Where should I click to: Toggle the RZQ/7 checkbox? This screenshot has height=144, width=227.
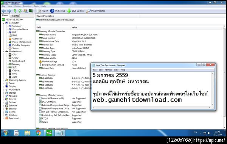pyautogui.click(x=40, y=122)
